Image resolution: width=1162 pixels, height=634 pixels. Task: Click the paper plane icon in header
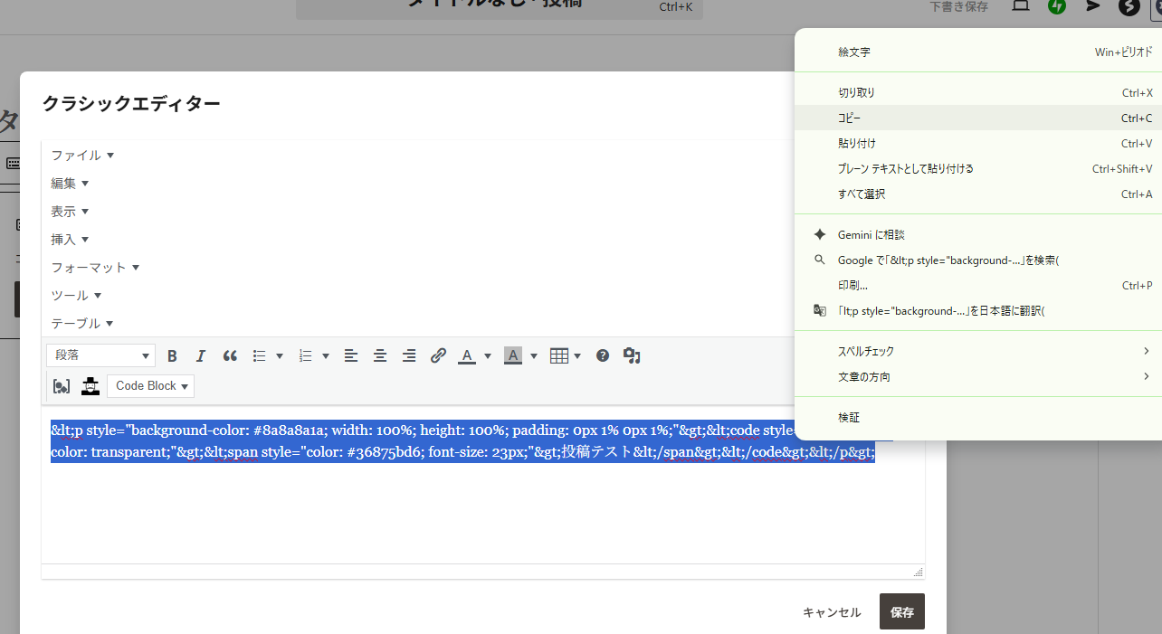(1092, 6)
